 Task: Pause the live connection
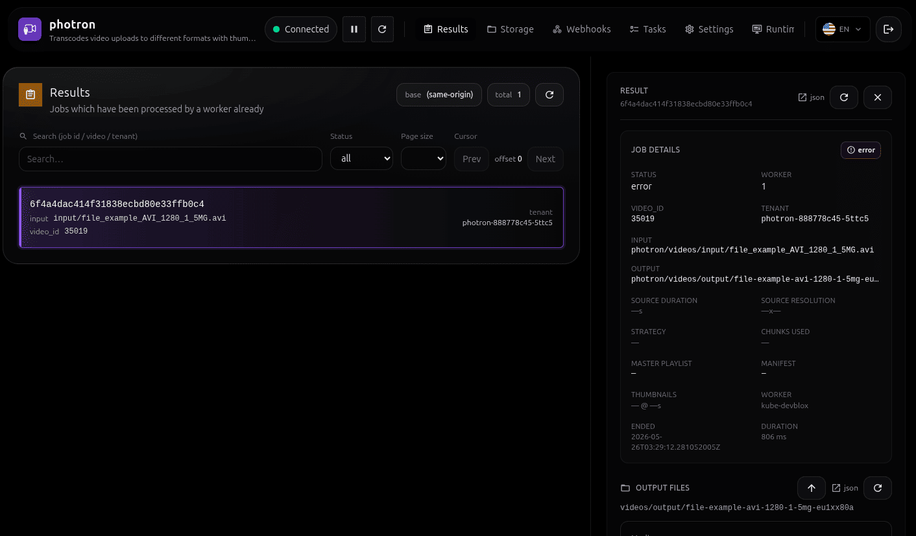click(x=354, y=29)
